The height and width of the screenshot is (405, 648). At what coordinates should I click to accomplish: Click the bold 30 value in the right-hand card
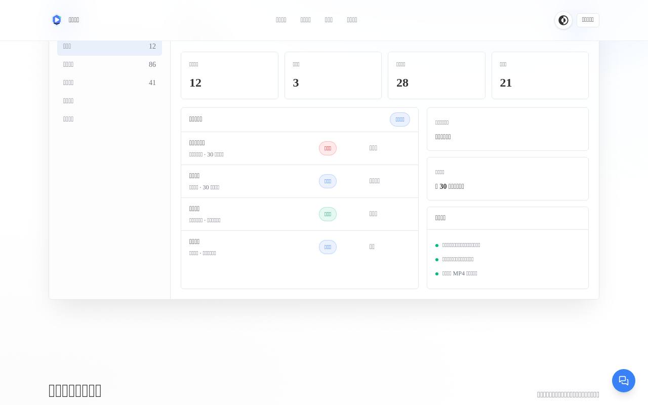(x=443, y=186)
